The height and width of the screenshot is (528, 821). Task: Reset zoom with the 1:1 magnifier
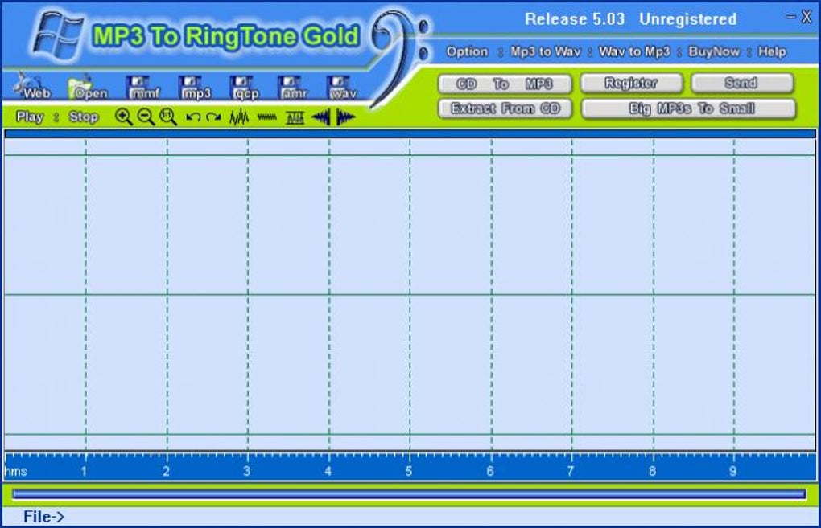168,117
